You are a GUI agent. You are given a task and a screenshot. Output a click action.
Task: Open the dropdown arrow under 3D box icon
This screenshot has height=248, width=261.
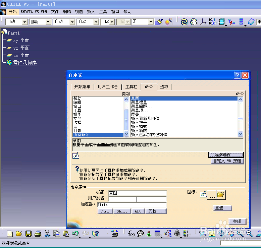point(226,26)
